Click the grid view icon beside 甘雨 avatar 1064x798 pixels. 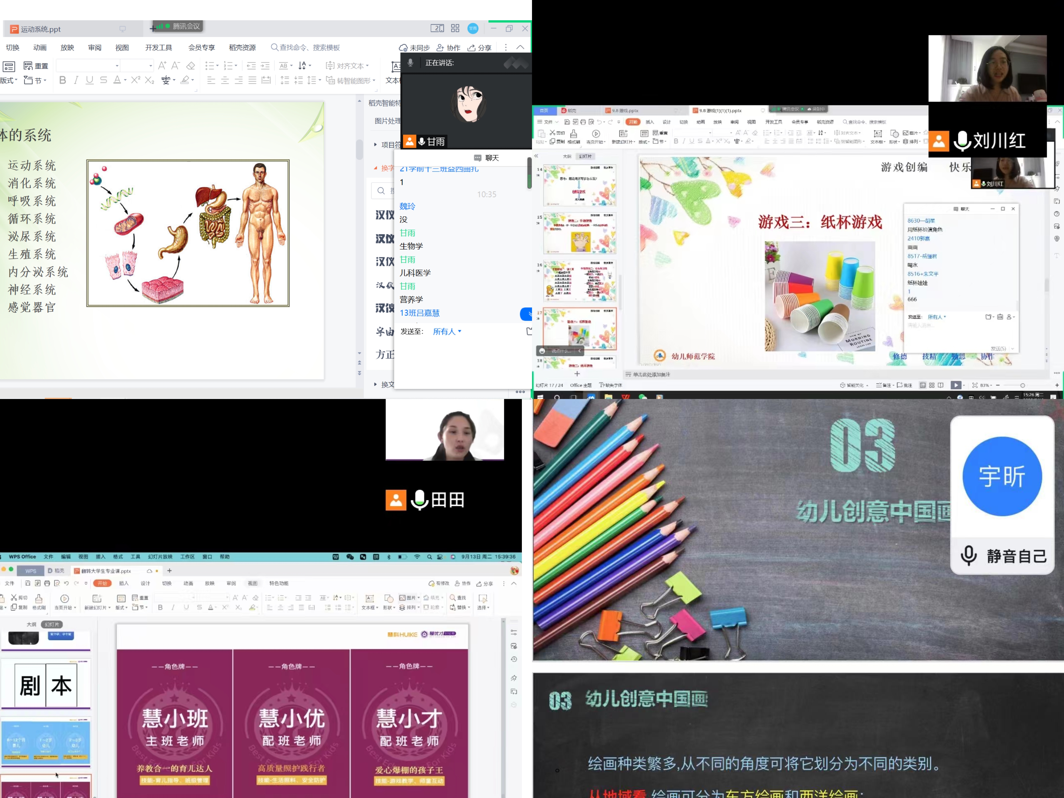[455, 28]
